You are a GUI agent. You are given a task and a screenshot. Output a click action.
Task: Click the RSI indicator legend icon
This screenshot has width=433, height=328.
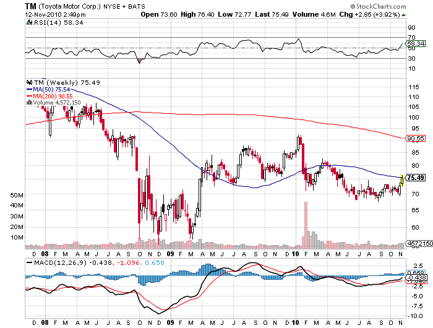click(29, 22)
